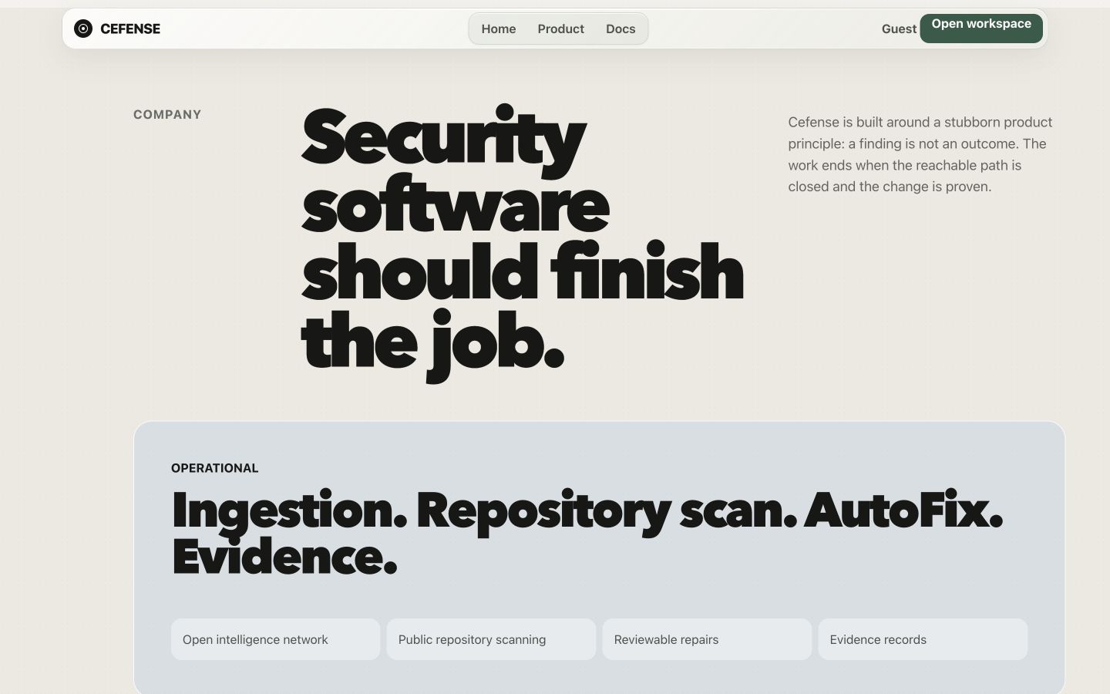1110x694 pixels.
Task: Select the Open intelligence network chip
Action: 275,639
